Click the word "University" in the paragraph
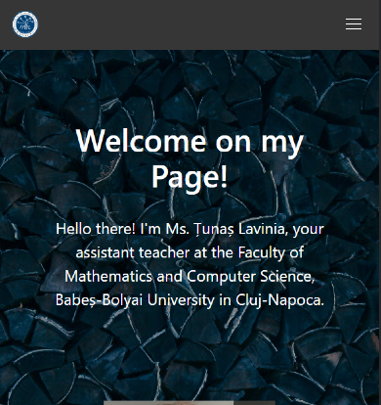The width and height of the screenshot is (381, 405). tap(181, 300)
